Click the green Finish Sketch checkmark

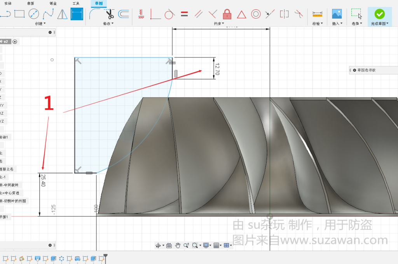point(379,14)
